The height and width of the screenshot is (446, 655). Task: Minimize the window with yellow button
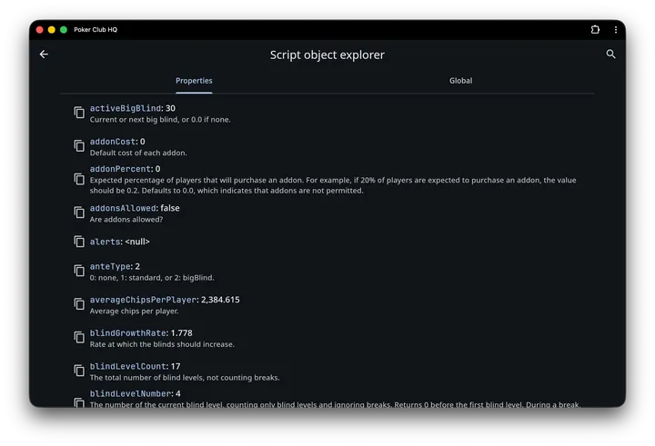[52, 30]
